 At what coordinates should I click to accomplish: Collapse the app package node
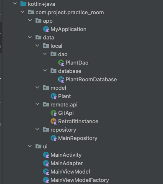30,21
